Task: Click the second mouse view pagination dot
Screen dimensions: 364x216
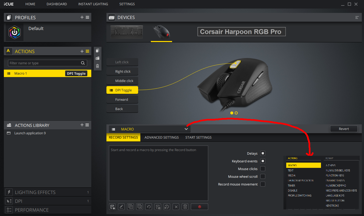Action: coord(236,113)
